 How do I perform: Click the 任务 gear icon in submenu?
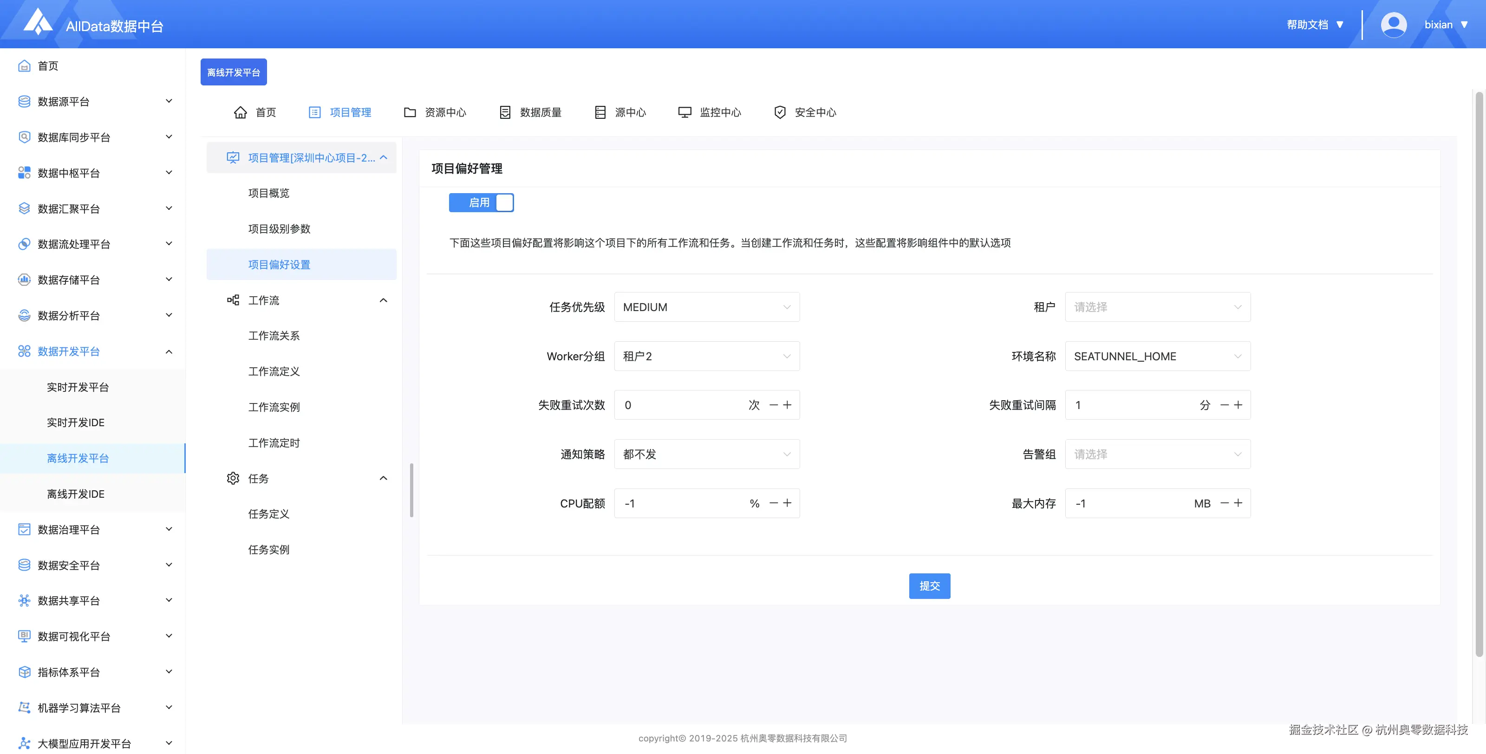pyautogui.click(x=233, y=478)
